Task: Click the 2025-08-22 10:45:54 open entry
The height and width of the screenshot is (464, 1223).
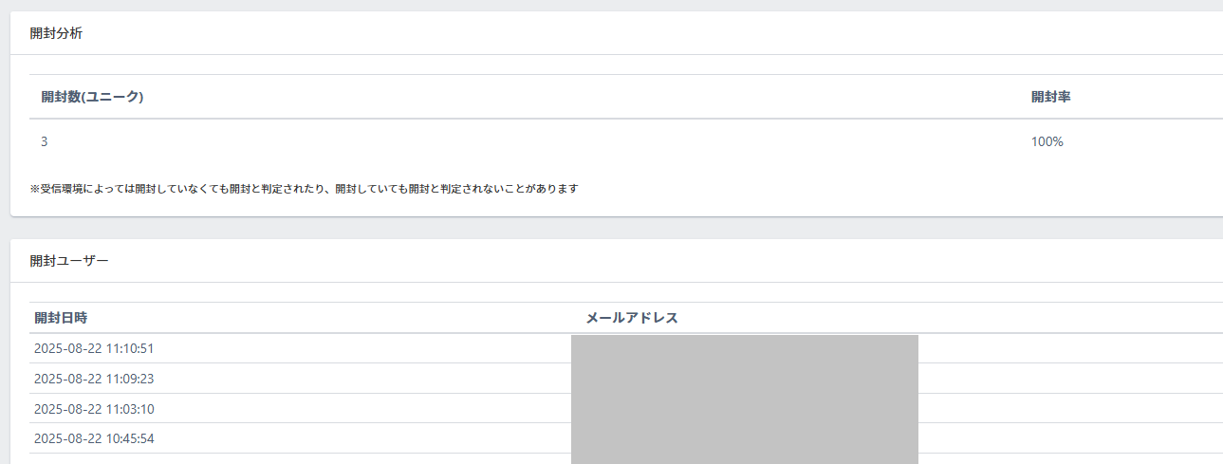Action: coord(94,439)
